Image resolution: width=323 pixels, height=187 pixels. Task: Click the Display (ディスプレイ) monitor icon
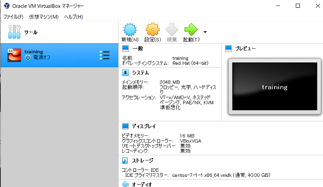pos(125,126)
